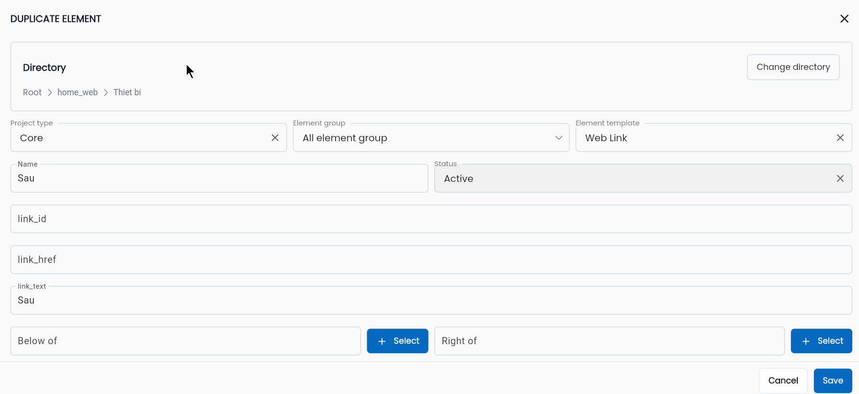This screenshot has height=394, width=859.
Task: Open the Element template combo box
Action: pyautogui.click(x=704, y=138)
